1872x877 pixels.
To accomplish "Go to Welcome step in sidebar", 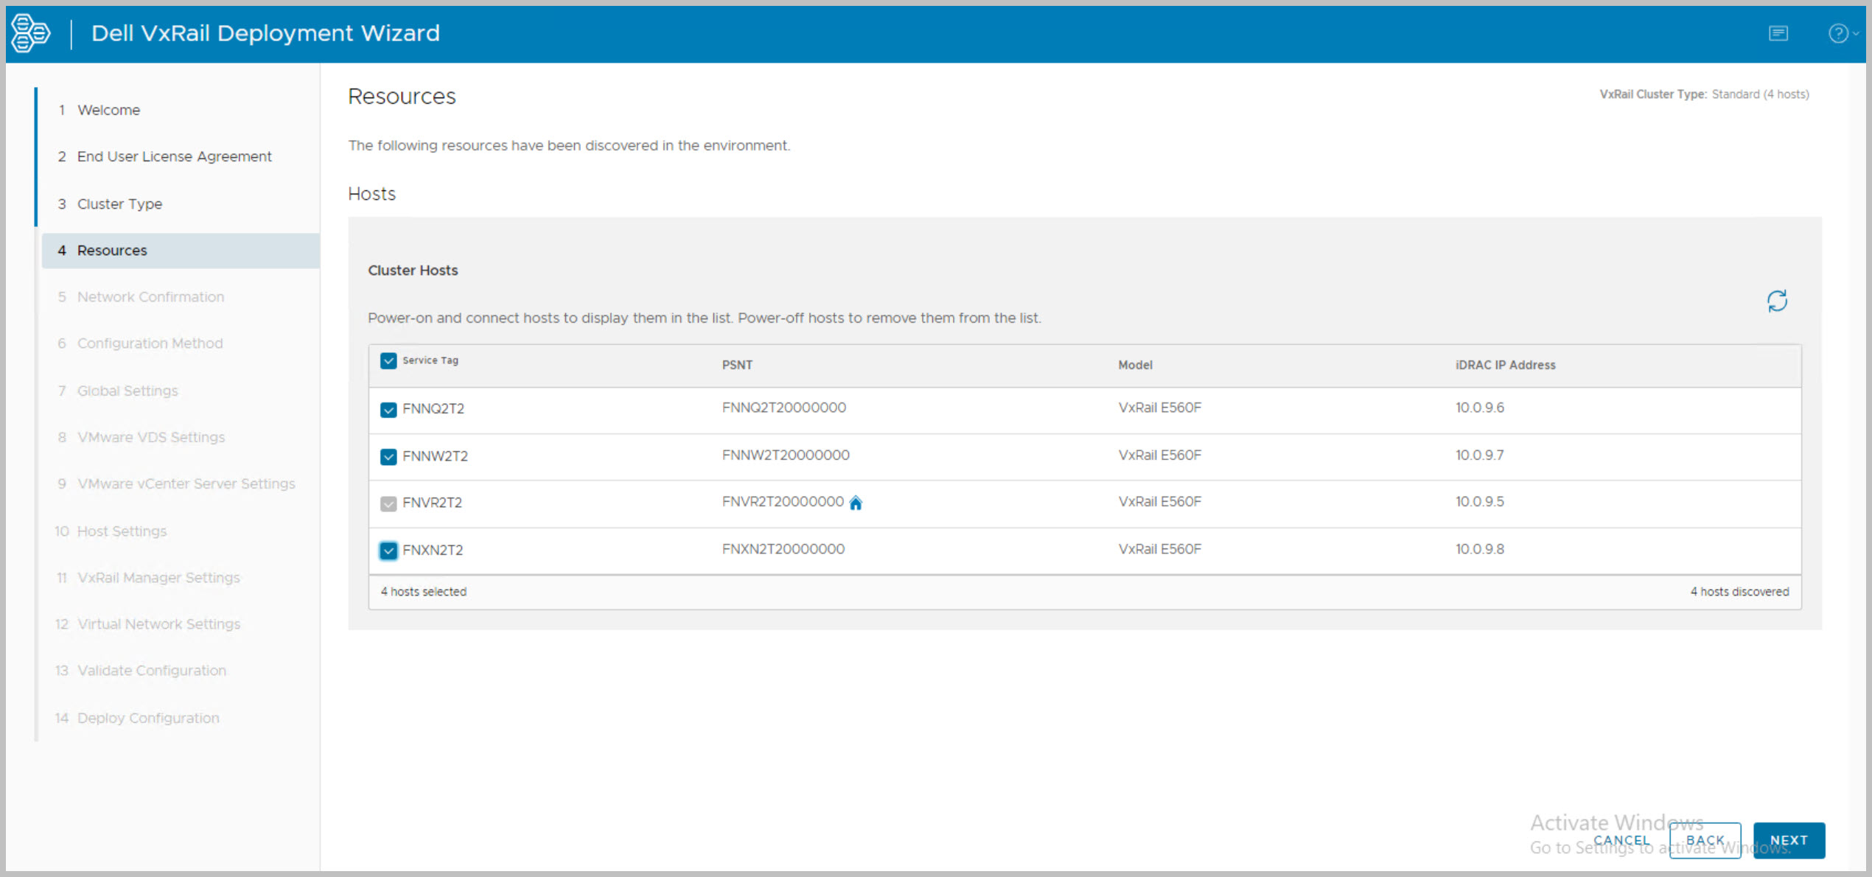I will (108, 110).
